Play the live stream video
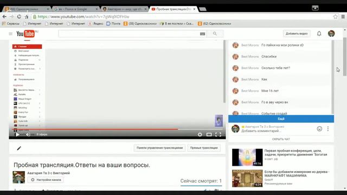The image size is (347, 195). pyautogui.click(x=17, y=134)
